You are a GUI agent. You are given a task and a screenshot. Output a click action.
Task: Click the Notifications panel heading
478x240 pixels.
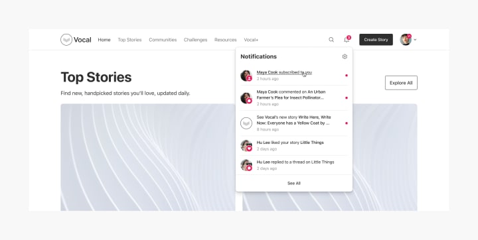tap(258, 56)
